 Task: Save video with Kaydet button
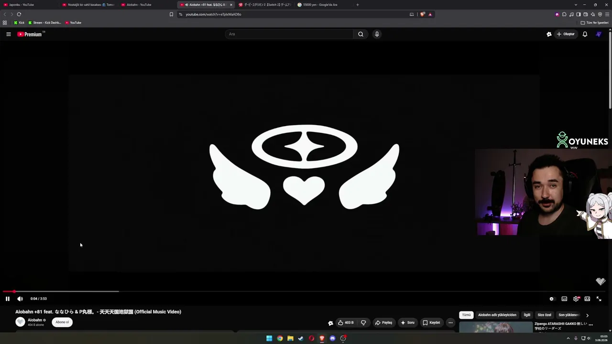[x=431, y=322]
